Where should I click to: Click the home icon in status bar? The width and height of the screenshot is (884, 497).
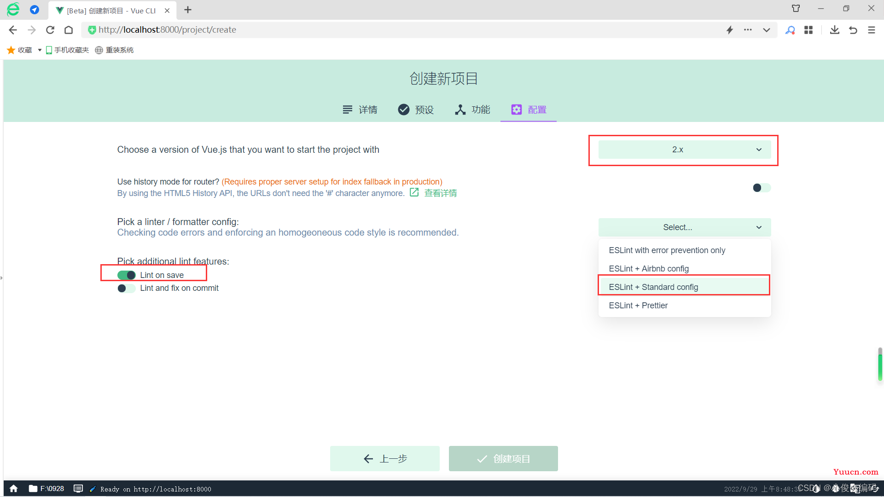point(14,489)
